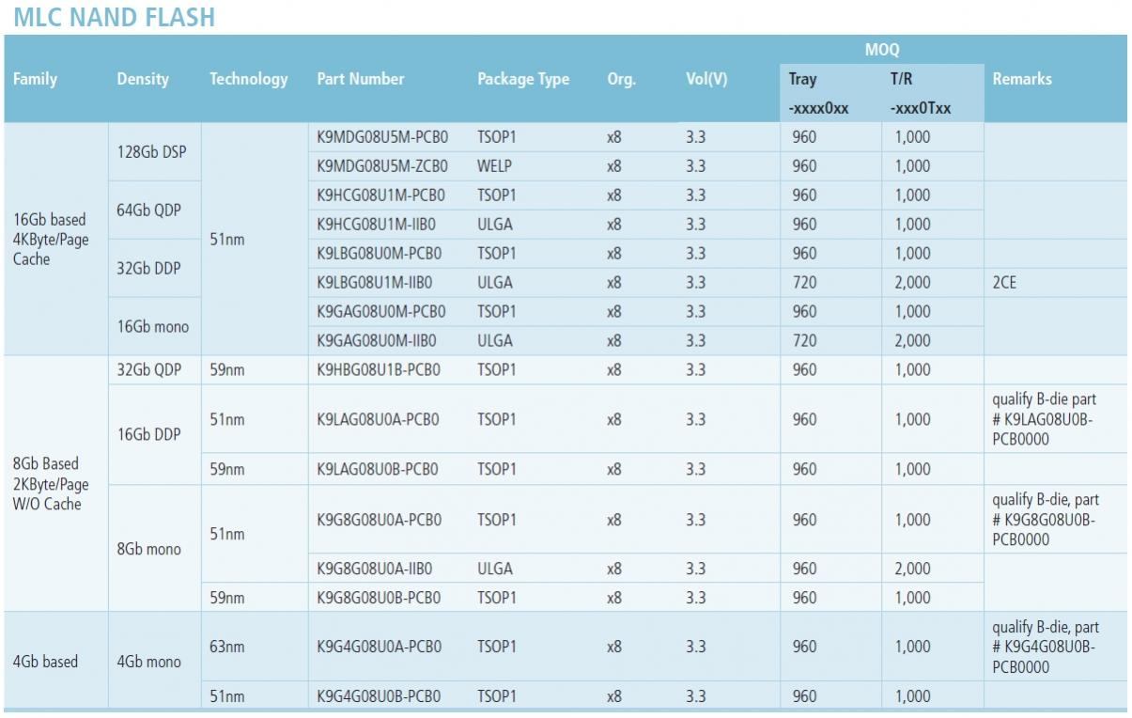The image size is (1132, 718).
Task: Click the K9G8G08U0B-PCB0000 qualify remark
Action: (1046, 520)
